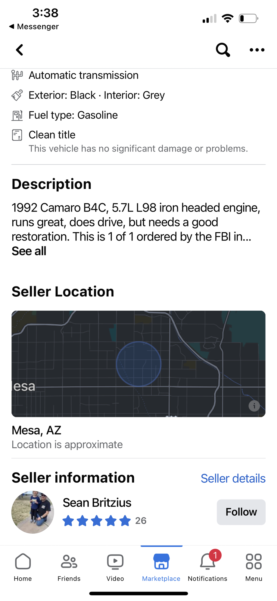The height and width of the screenshot is (601, 277).
Task: Tap the map info icon
Action: click(254, 406)
